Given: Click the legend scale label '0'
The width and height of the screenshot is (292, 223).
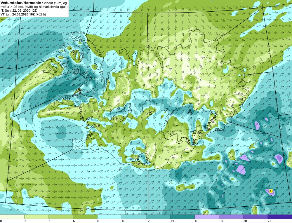Looking at the screenshot, I should coord(1,221).
